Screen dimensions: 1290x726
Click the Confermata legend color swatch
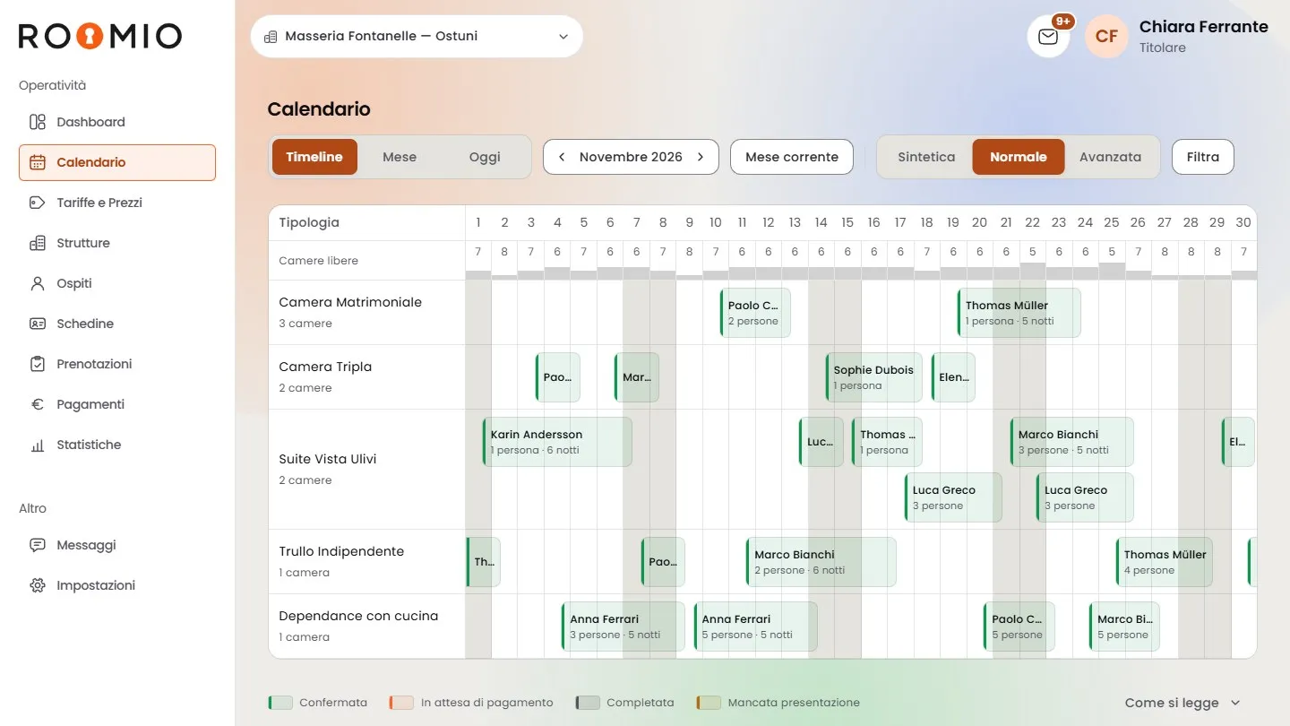pos(279,703)
